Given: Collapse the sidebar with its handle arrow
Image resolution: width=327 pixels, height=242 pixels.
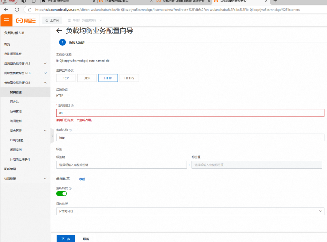Looking at the screenshot, I should click(52, 136).
